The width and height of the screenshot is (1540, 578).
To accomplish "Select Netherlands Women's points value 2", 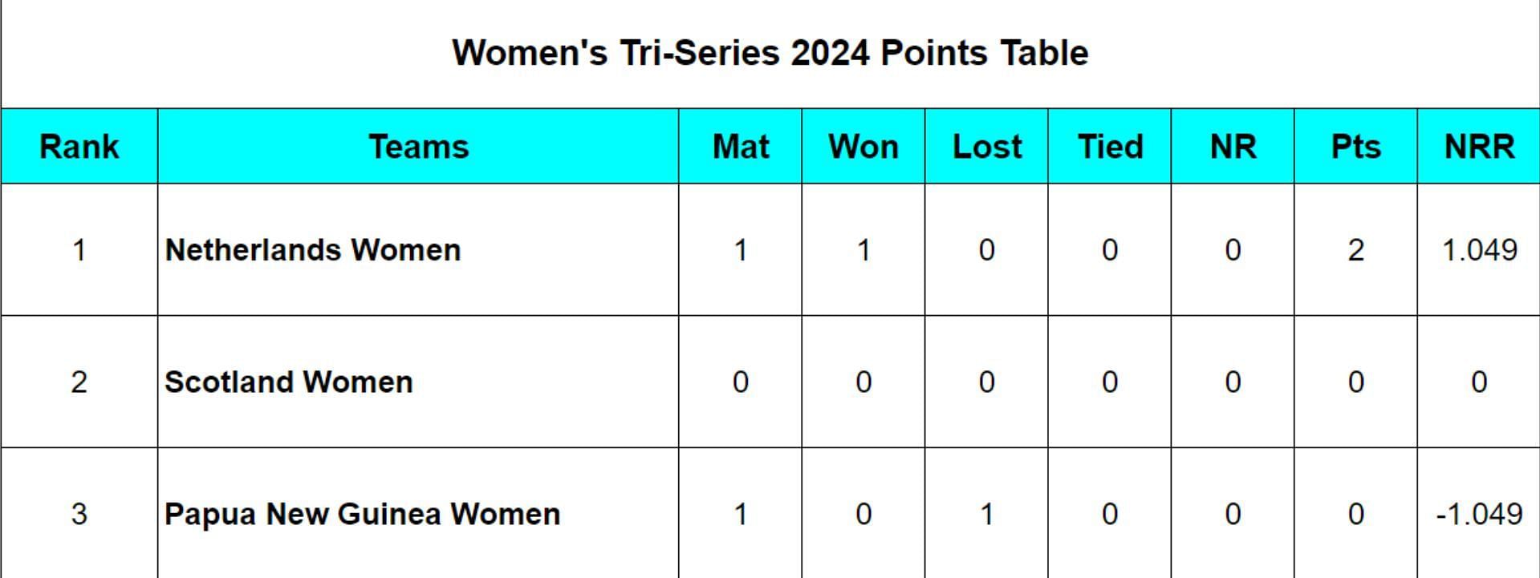I will click(1355, 250).
